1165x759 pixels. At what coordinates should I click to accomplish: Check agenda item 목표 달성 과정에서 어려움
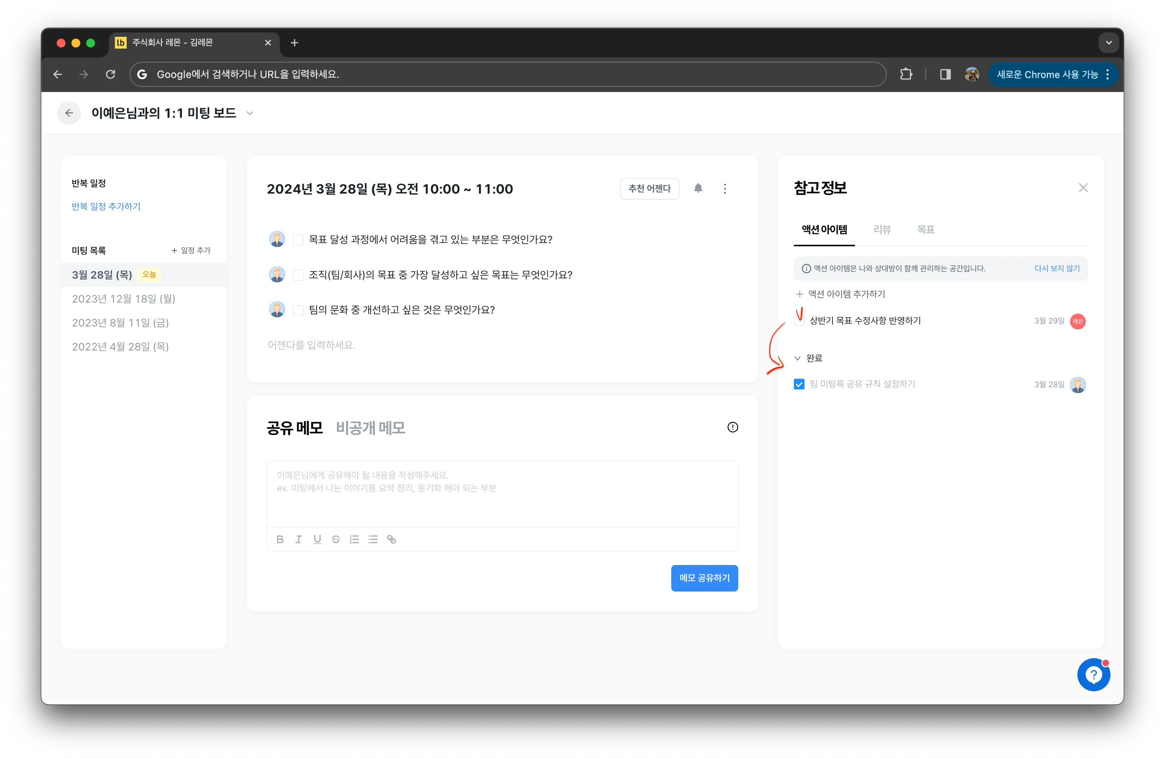pyautogui.click(x=298, y=239)
